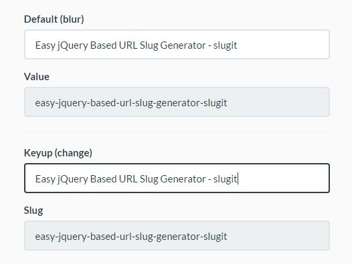Click the "Default (blur)" label
Screen dimensions: 352x264
coord(54,19)
